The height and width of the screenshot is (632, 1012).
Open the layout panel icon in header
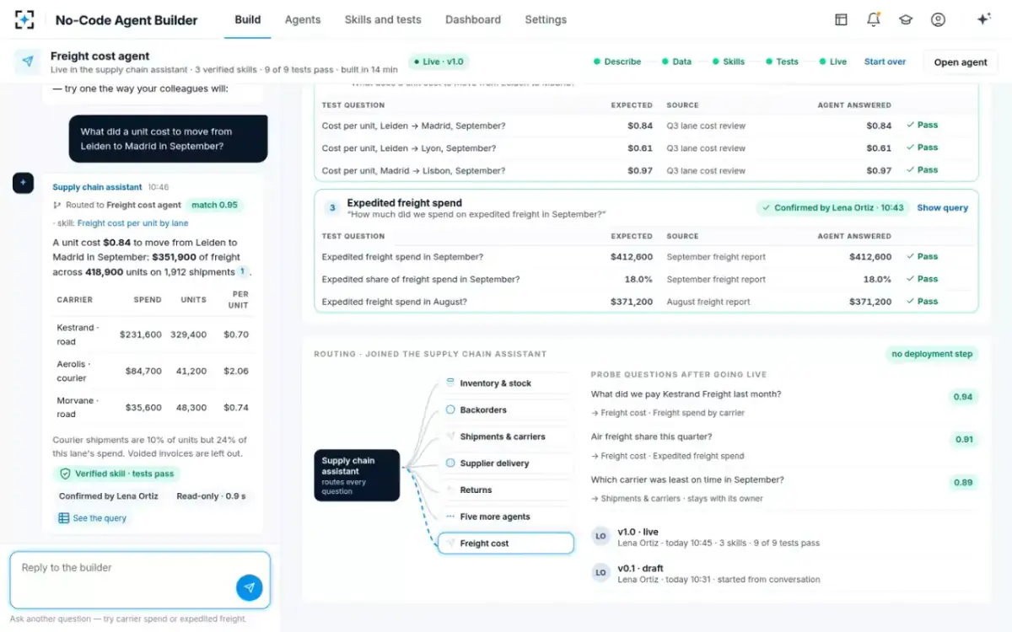[841, 19]
